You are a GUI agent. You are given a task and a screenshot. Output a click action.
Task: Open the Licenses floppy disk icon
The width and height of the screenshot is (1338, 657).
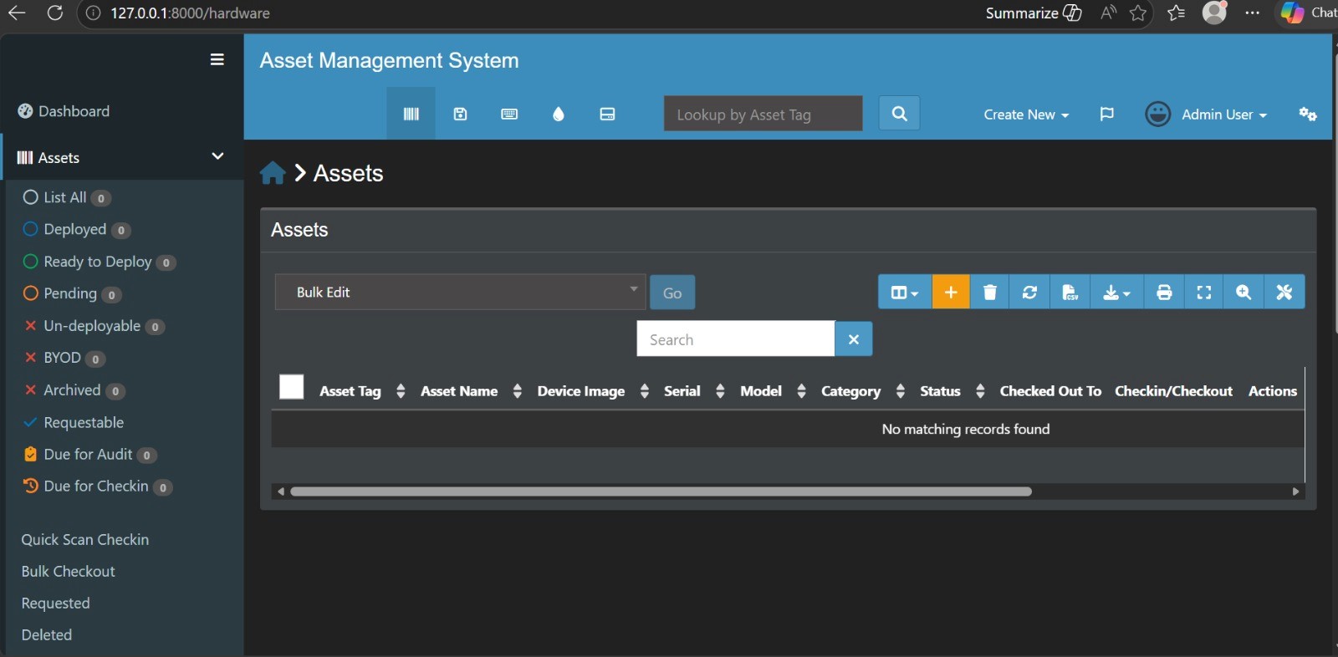coord(460,114)
